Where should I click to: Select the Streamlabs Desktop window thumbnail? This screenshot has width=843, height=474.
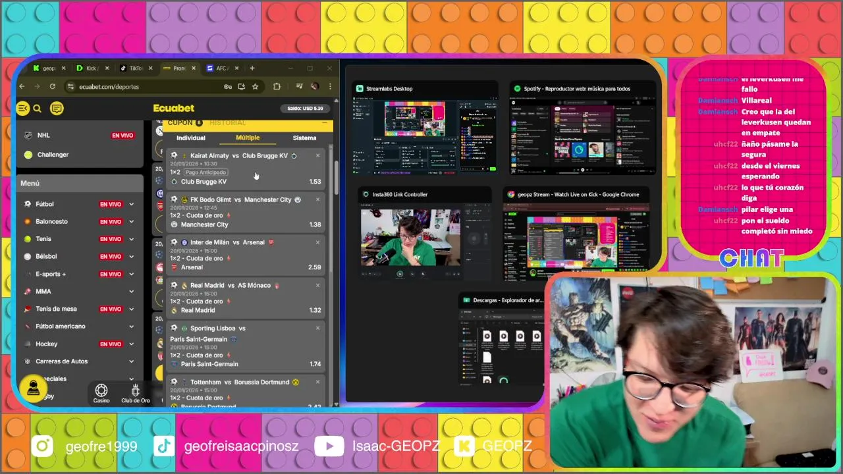(x=424, y=128)
